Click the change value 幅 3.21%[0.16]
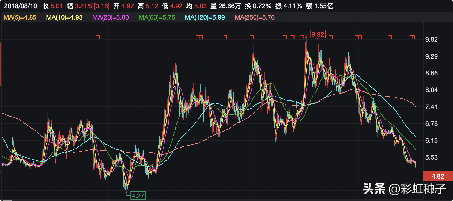 click(x=88, y=6)
